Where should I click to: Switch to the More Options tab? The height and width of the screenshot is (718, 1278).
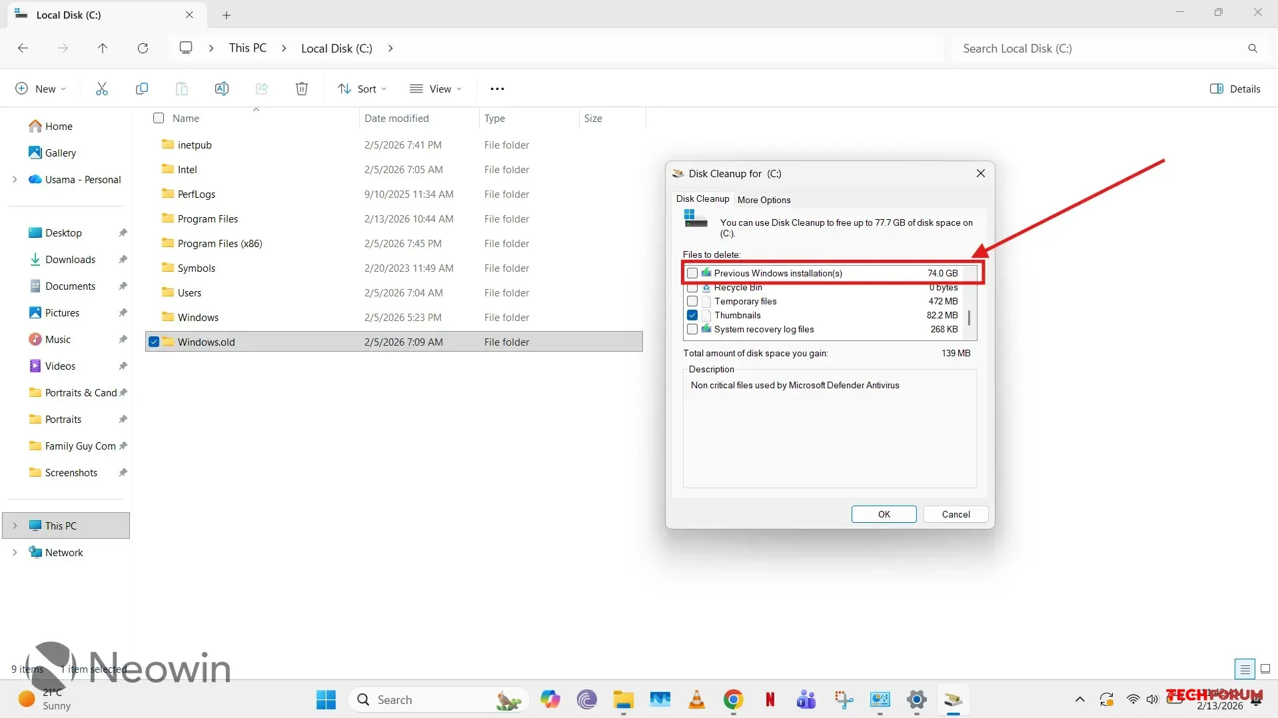point(764,200)
